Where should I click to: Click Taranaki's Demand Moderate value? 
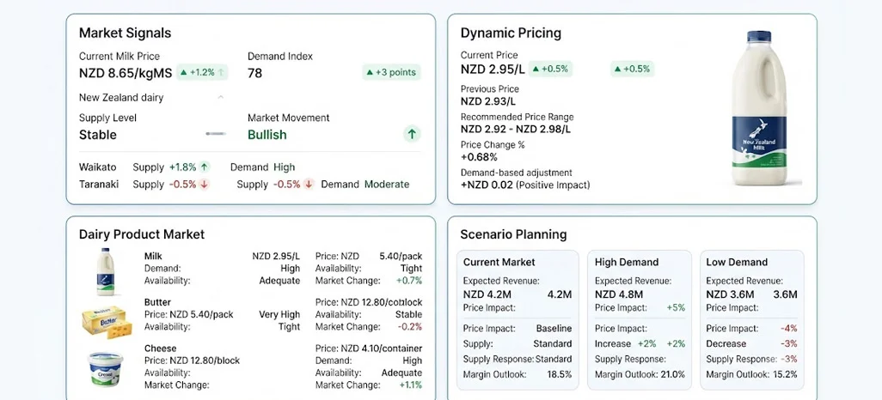click(387, 185)
